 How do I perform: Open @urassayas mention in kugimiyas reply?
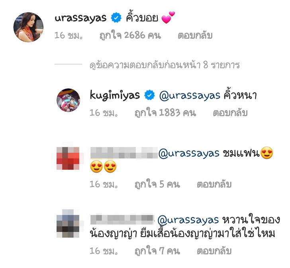[190, 96]
